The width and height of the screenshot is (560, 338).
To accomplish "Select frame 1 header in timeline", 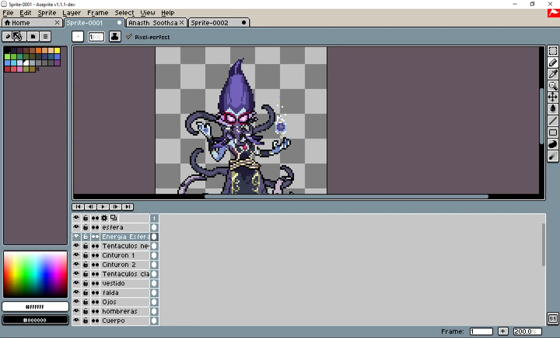I will point(154,218).
